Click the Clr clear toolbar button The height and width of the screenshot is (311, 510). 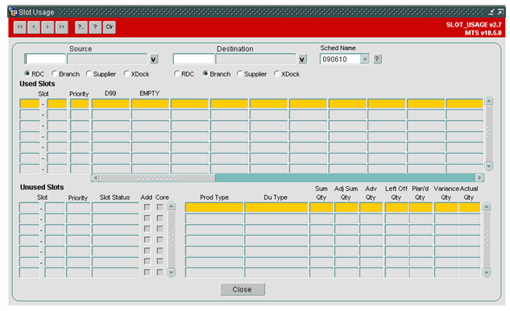(110, 27)
